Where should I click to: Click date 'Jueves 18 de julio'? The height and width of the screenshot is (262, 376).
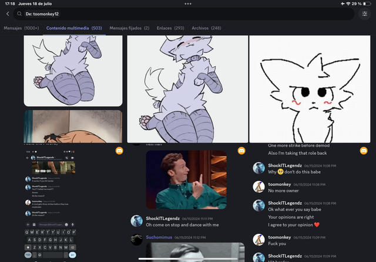tap(35, 4)
